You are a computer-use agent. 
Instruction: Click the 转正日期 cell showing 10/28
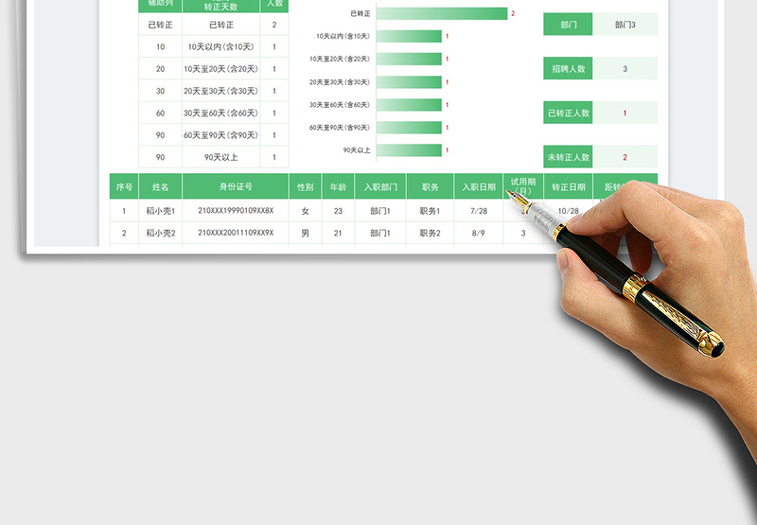(x=568, y=211)
